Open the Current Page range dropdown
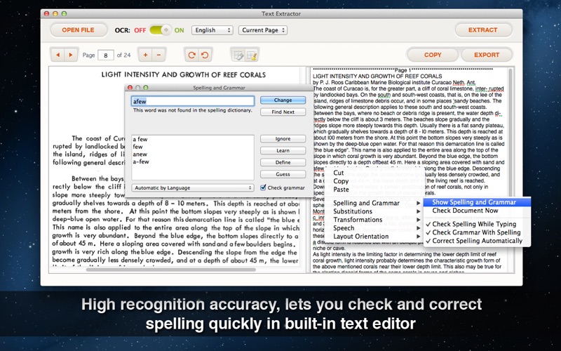This screenshot has width=561, height=351. point(263,30)
